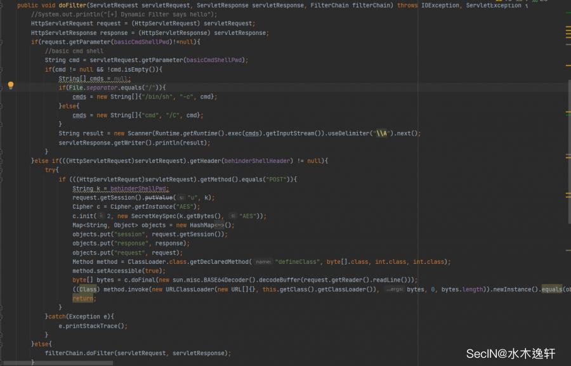
Task: Click the "POST" string literal
Action: click(276, 180)
